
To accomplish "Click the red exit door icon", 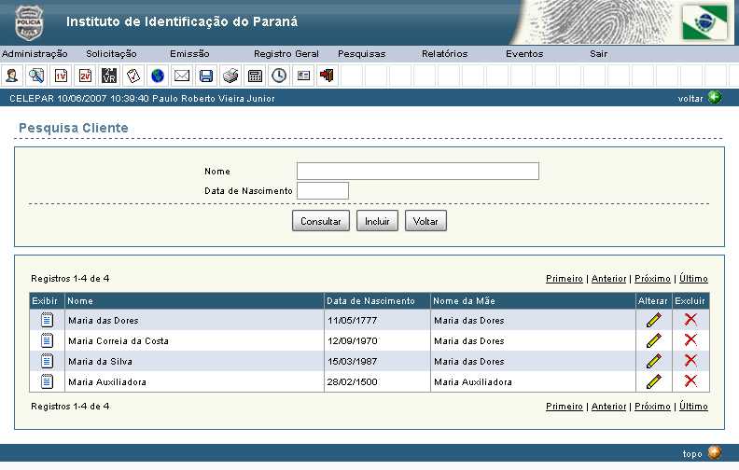I will click(327, 76).
